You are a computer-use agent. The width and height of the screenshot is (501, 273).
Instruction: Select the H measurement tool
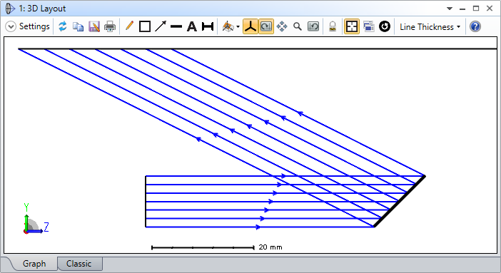click(x=208, y=26)
